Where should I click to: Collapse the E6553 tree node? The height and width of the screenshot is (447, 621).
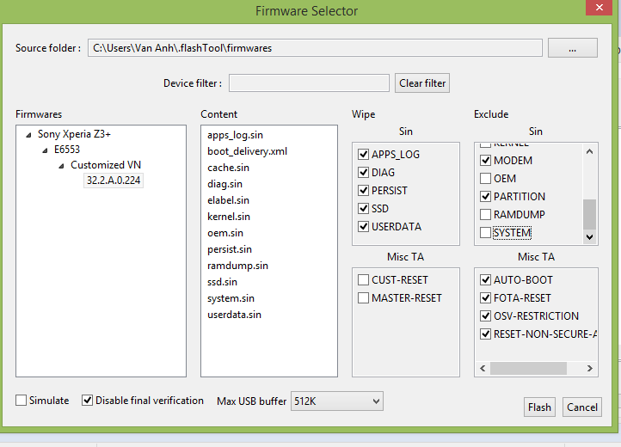46,150
